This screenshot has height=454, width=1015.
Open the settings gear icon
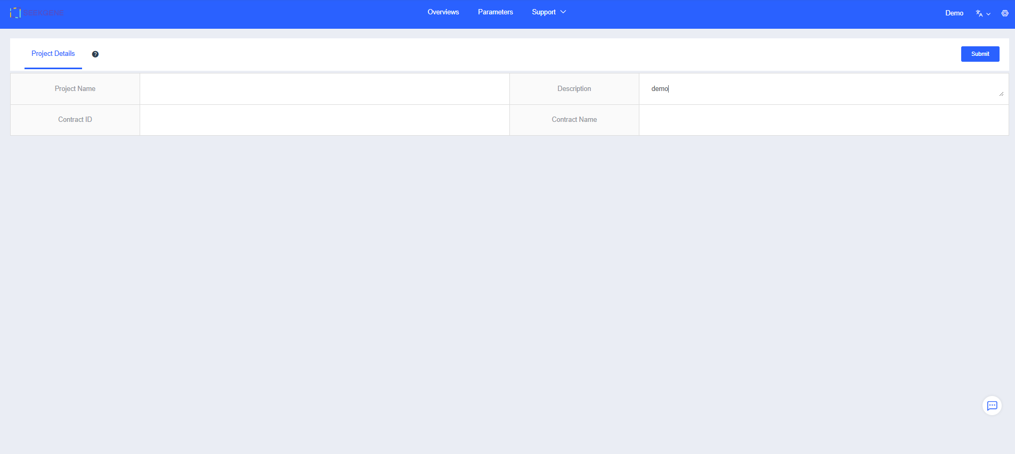click(1004, 13)
